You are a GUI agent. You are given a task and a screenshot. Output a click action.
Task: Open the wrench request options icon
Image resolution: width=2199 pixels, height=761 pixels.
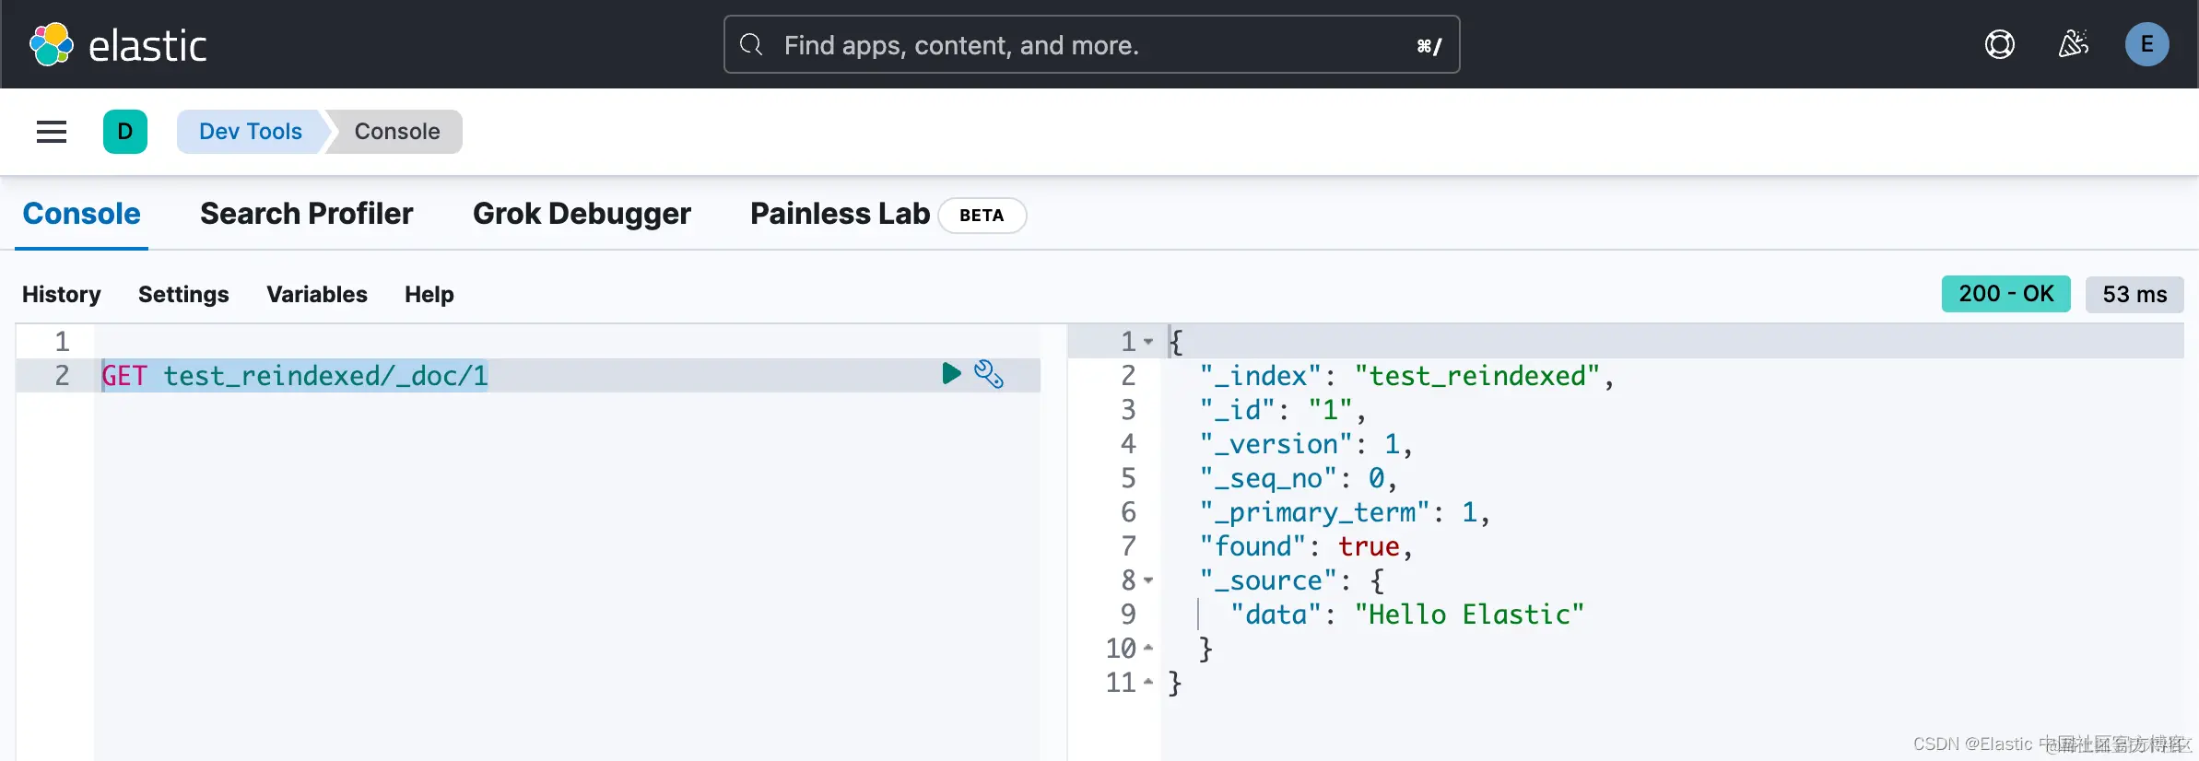(989, 374)
